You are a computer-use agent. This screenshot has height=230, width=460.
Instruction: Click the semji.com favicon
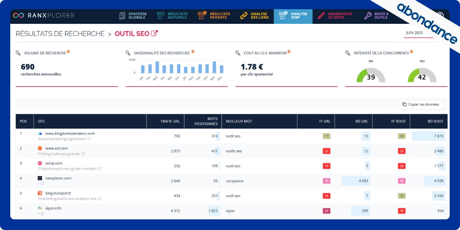[40, 163]
